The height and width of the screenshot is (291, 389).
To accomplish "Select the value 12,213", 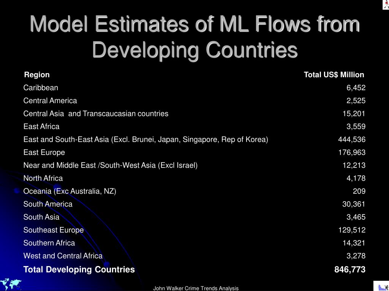I will pyautogui.click(x=354, y=165).
